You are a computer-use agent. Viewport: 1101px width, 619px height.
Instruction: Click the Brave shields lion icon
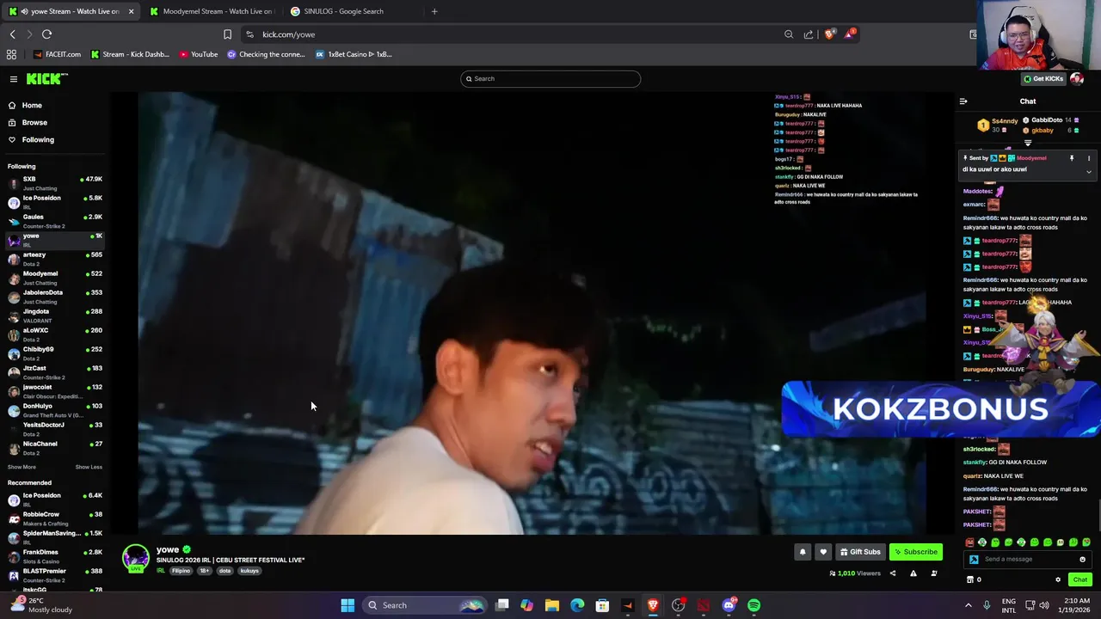point(829,34)
